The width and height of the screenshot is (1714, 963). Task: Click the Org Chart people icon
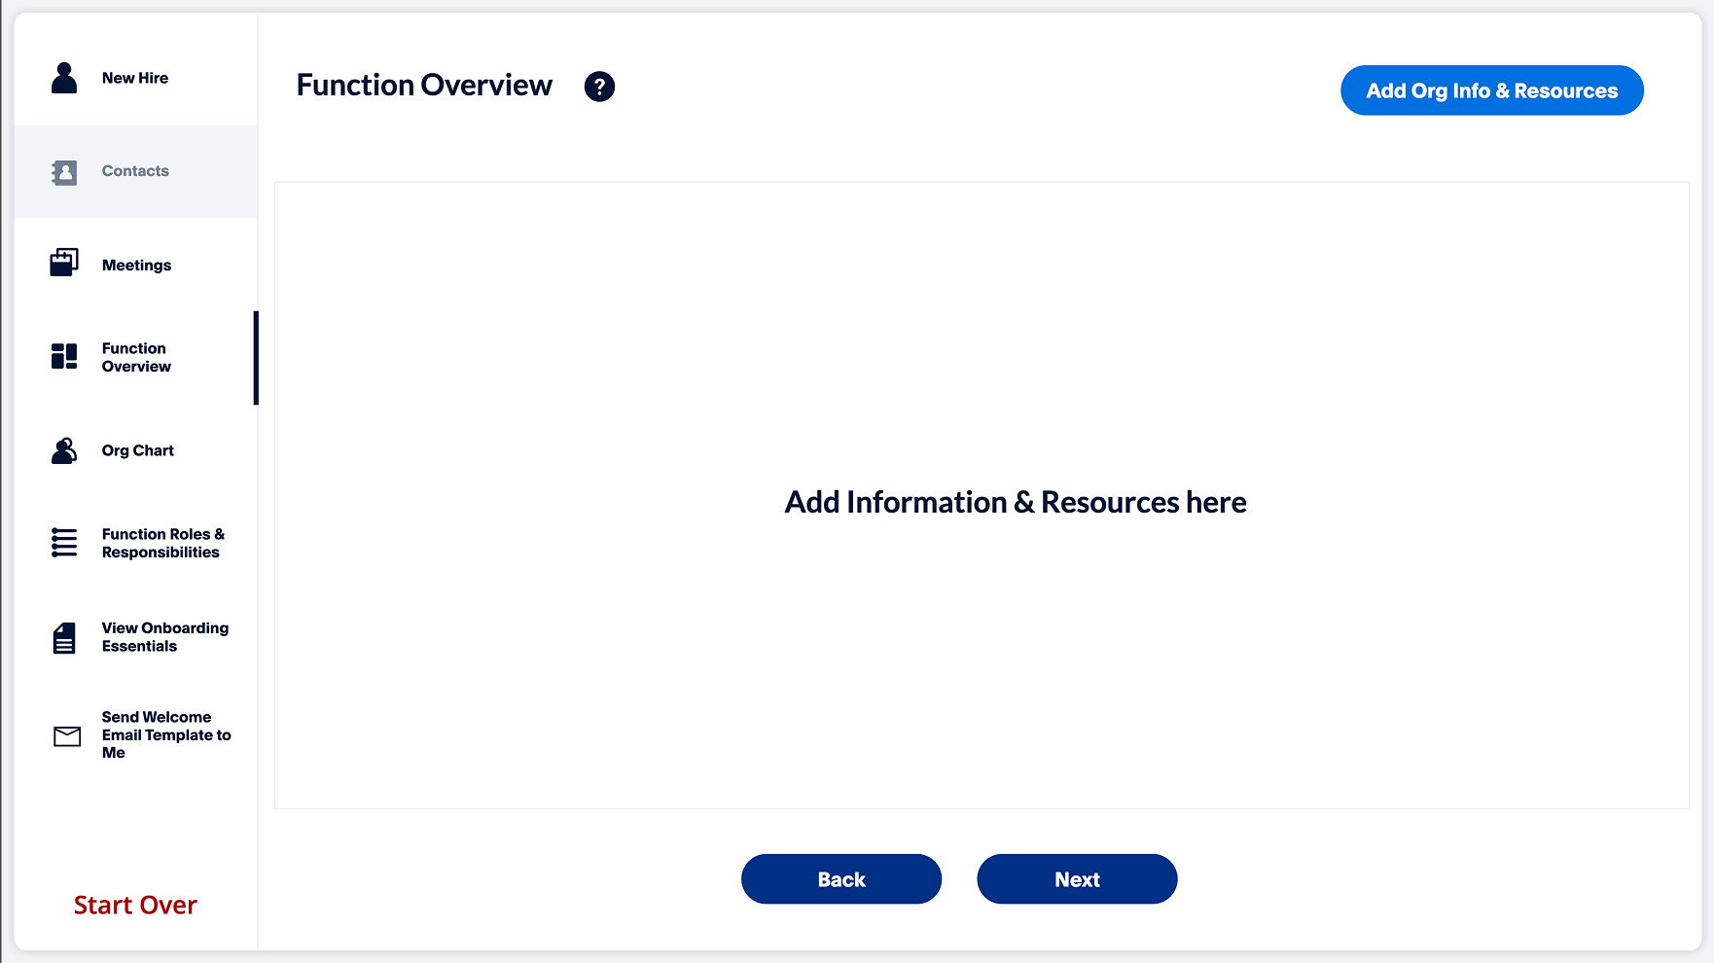click(x=64, y=450)
